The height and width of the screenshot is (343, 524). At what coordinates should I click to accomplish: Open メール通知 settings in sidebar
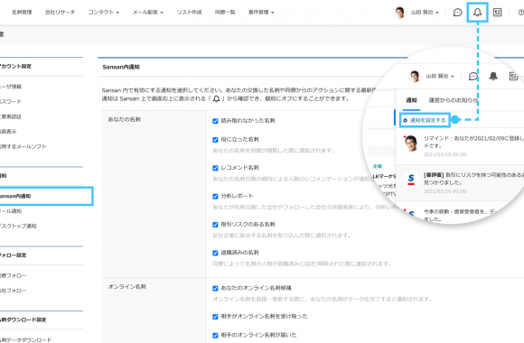click(x=11, y=211)
